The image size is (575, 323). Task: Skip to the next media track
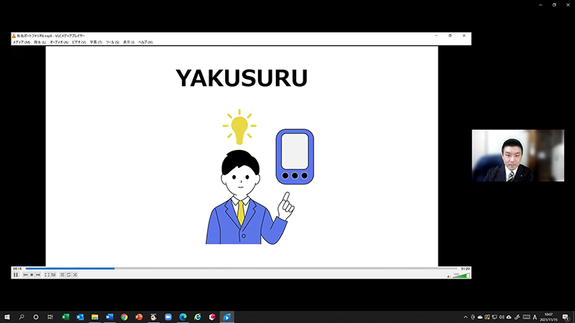[39, 275]
